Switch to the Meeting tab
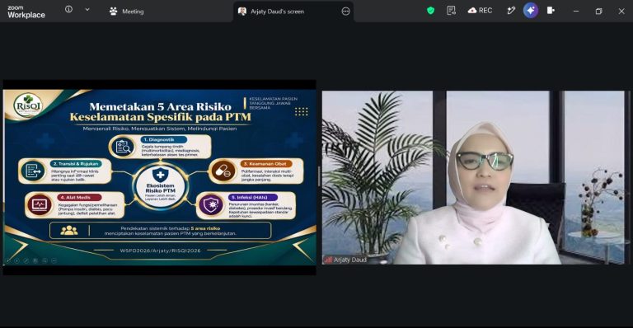Viewport: 633px width, 328px height. click(x=126, y=12)
